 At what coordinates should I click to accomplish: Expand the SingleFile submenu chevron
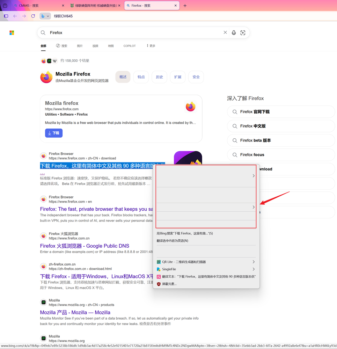click(254, 269)
